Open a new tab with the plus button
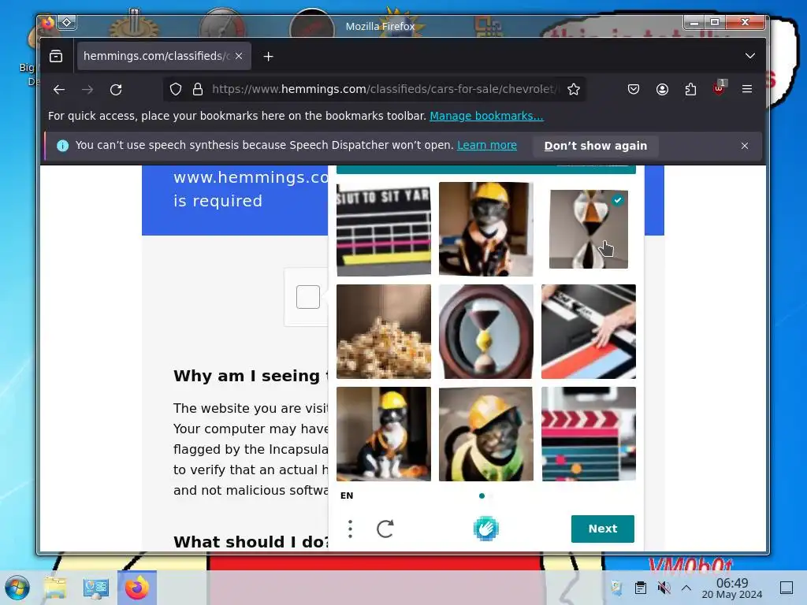 (x=268, y=57)
